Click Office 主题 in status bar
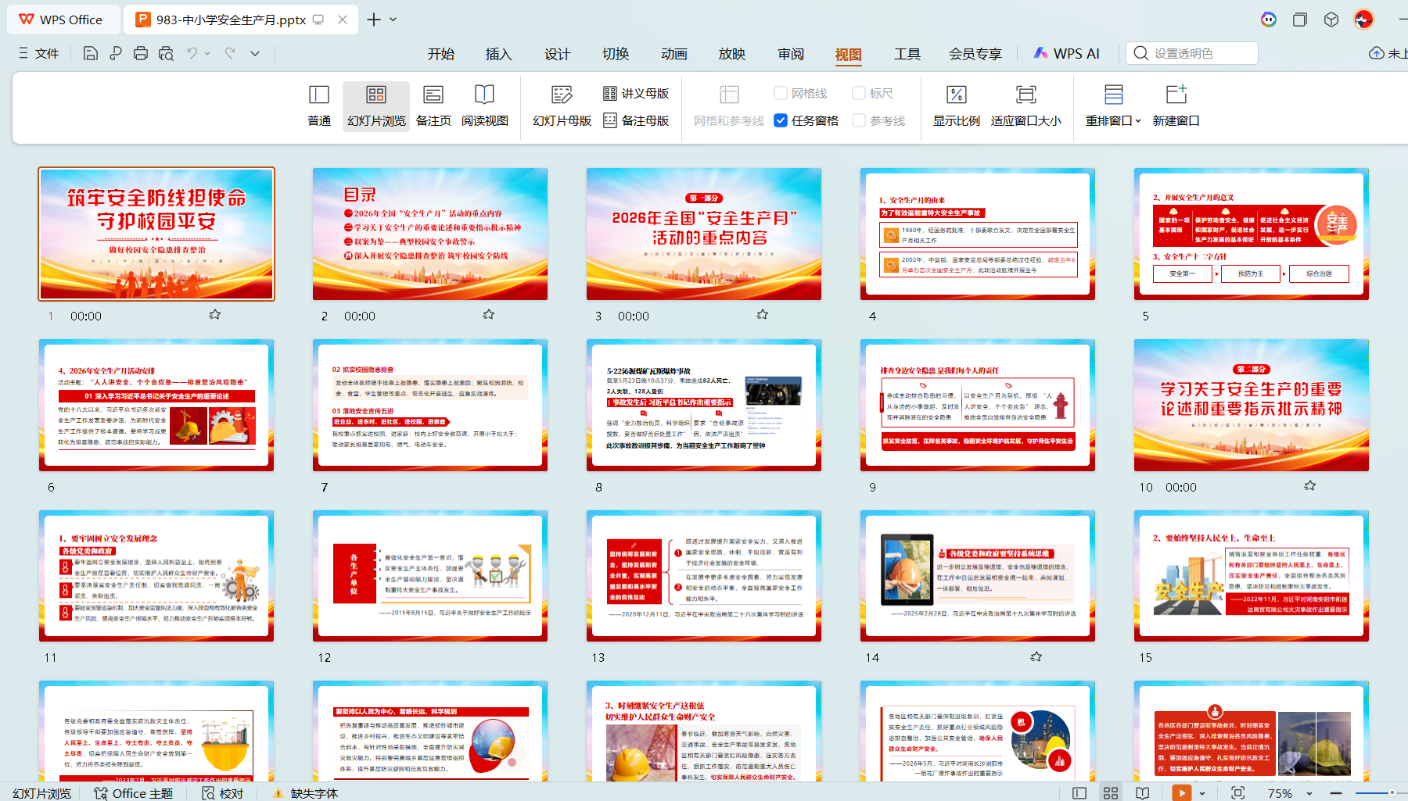This screenshot has width=1408, height=801. [134, 793]
